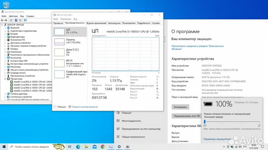Select the Батареи battery icon in device tree

[x=8, y=34]
